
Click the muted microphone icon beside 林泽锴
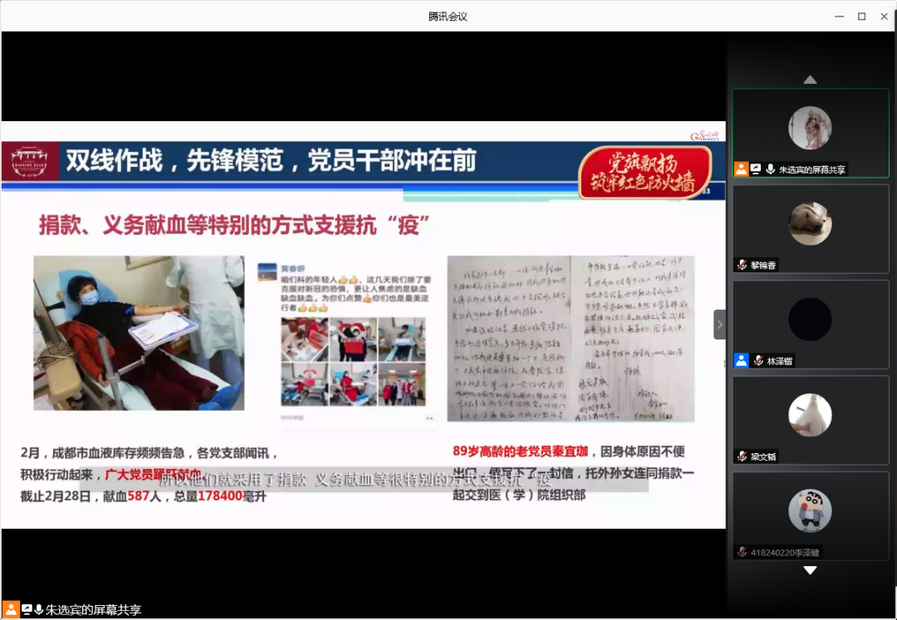758,360
